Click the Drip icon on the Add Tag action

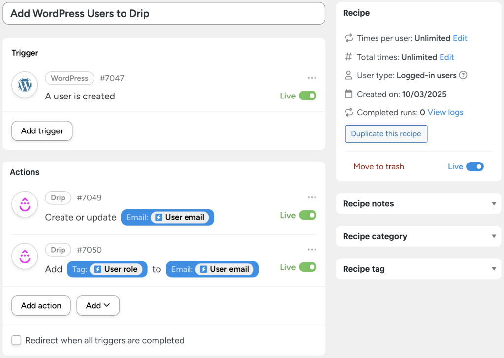coord(25,256)
